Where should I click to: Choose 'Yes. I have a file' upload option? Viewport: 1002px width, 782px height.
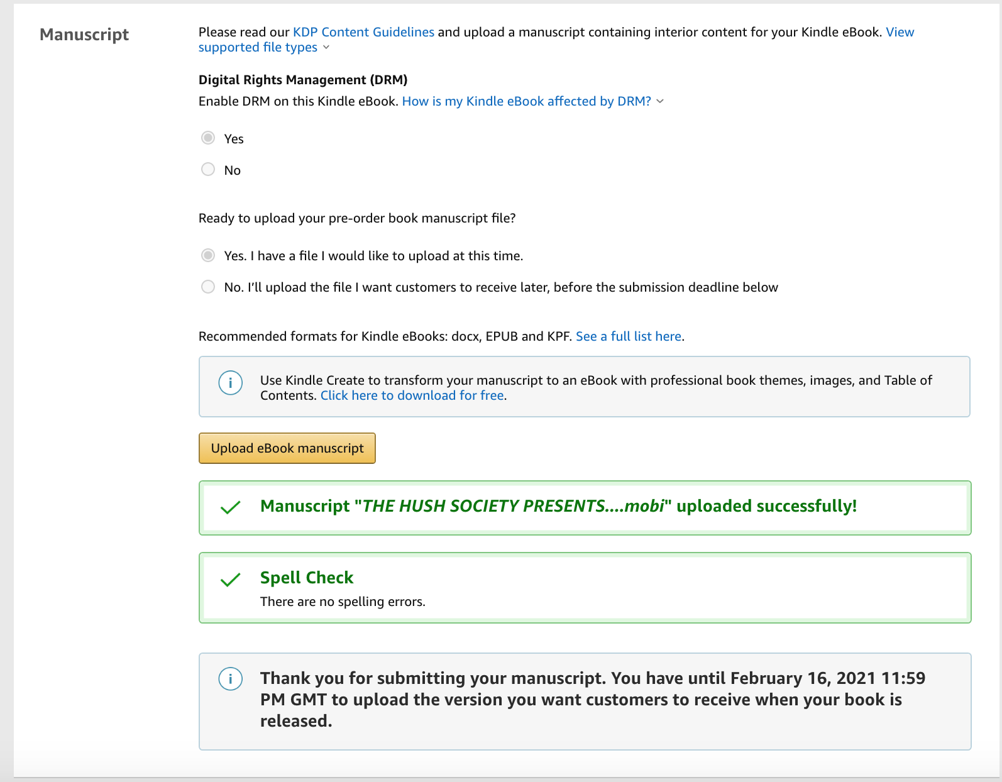[x=208, y=255]
